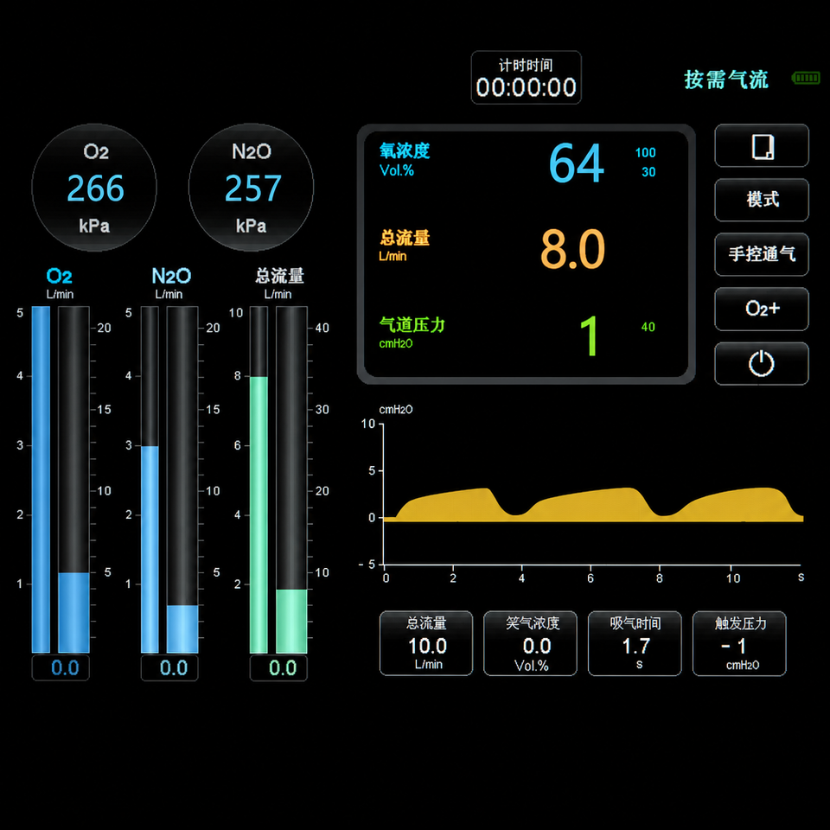Adjust the 吸气时间 1.7 s setting
The image size is (830, 830).
pos(635,643)
